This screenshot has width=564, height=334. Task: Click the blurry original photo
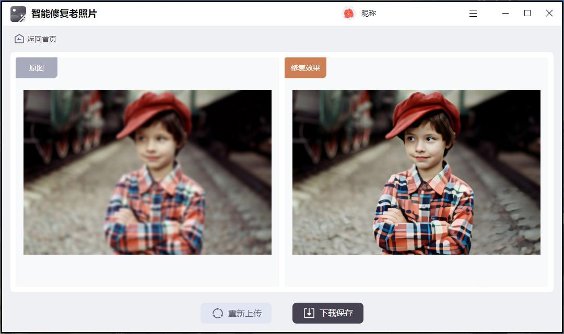[147, 172]
